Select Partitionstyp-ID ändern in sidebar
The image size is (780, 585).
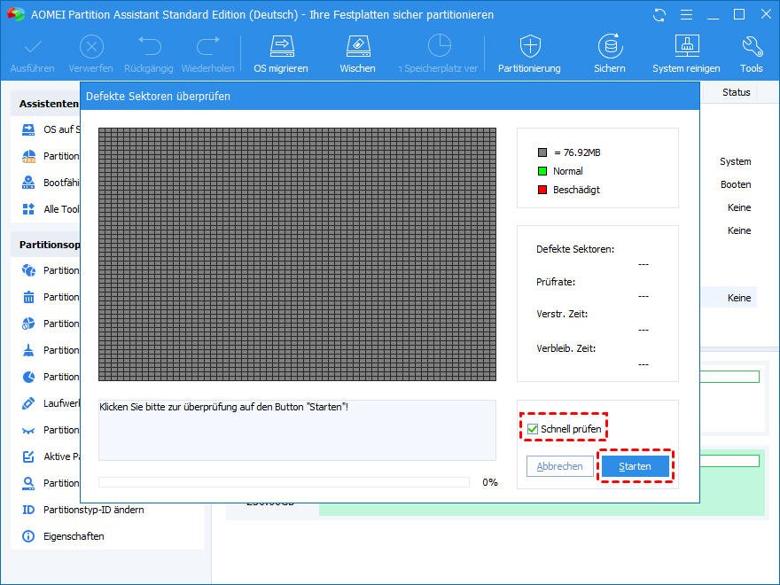pyautogui.click(x=93, y=510)
